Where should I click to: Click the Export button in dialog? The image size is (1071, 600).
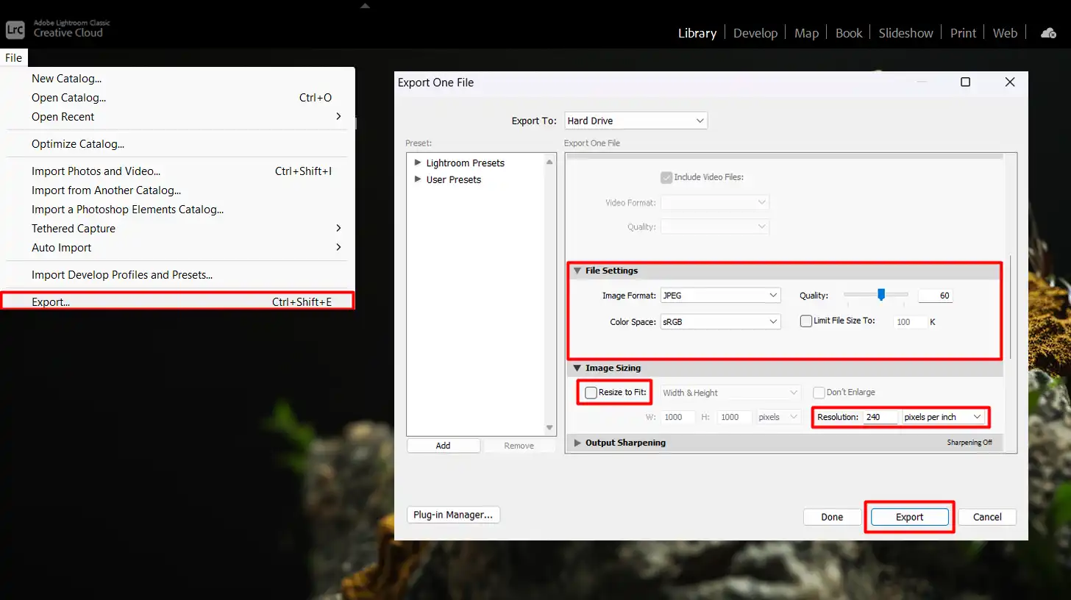click(909, 517)
